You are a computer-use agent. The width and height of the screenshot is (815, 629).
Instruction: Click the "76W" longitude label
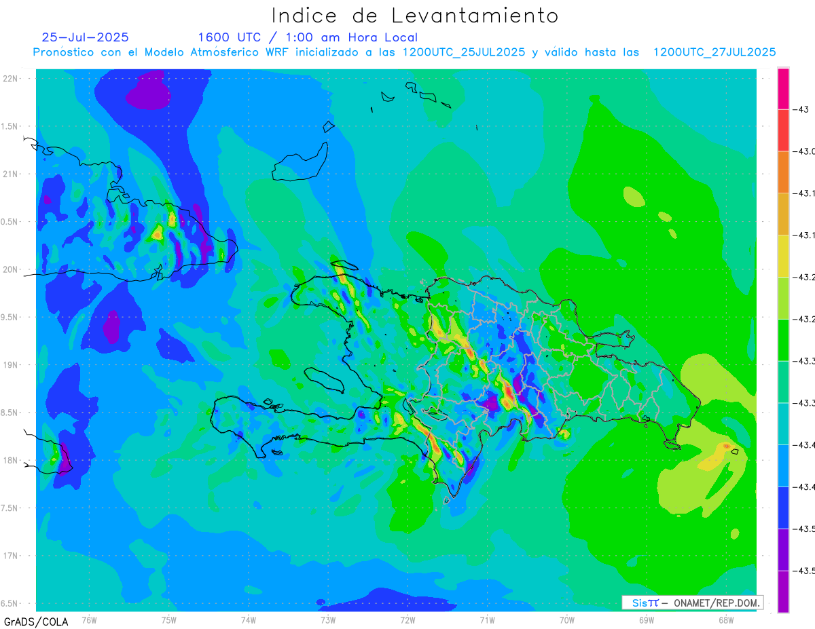[x=89, y=620]
